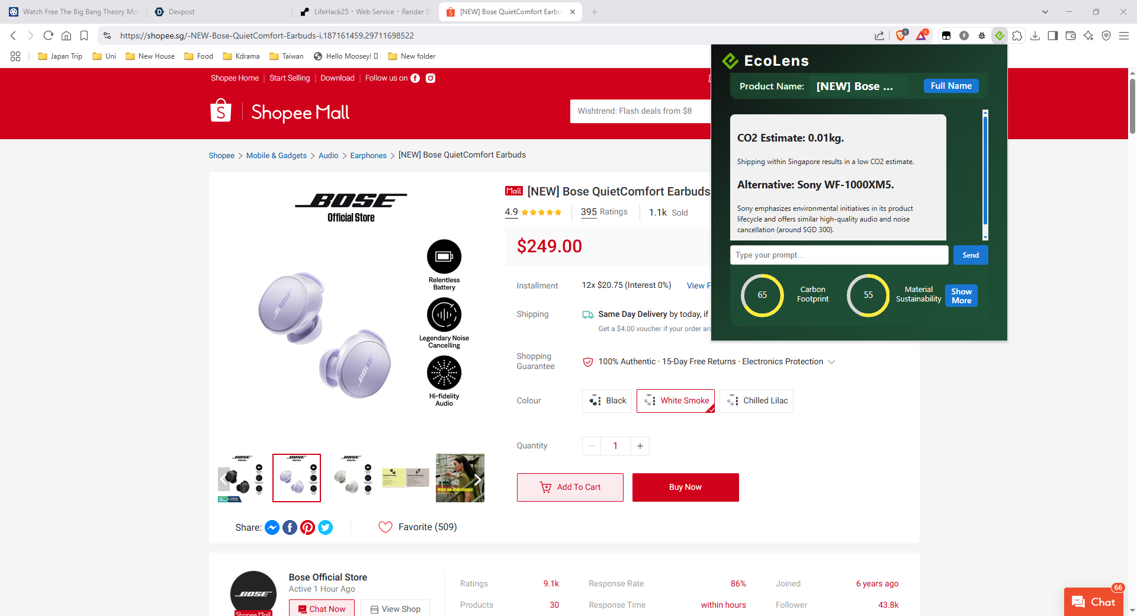1137x616 pixels.
Task: Share product on Pinterest icon
Action: click(307, 527)
